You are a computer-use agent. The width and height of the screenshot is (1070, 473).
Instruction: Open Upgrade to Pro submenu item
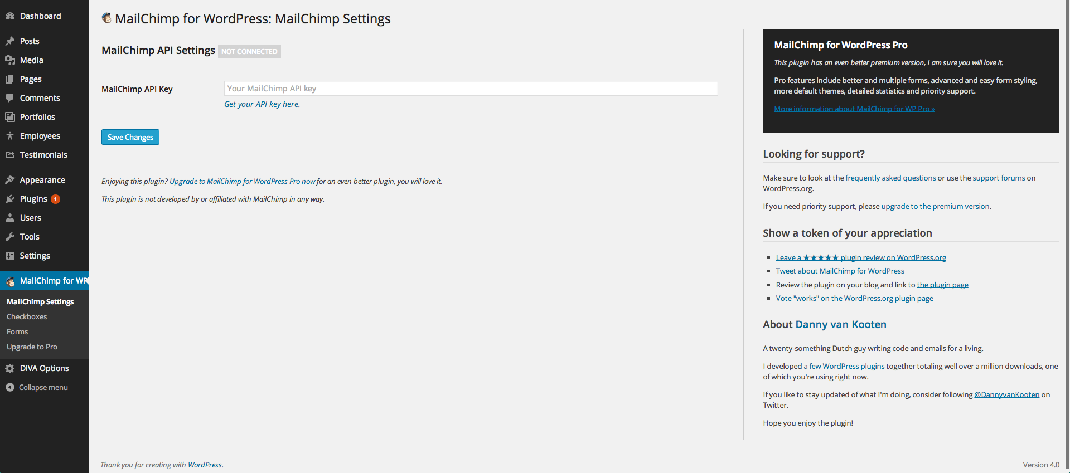(32, 347)
